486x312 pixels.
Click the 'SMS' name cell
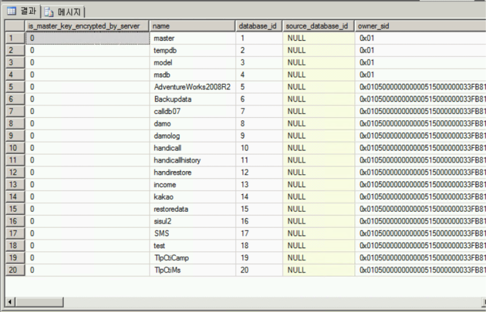pyautogui.click(x=193, y=233)
